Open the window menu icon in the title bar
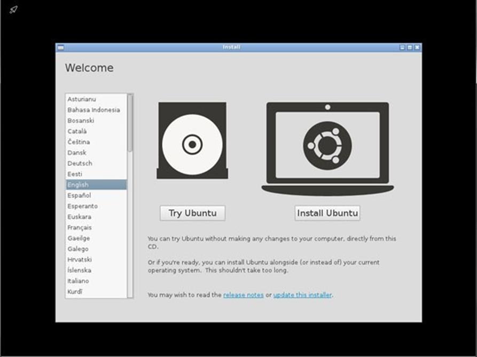 61,47
